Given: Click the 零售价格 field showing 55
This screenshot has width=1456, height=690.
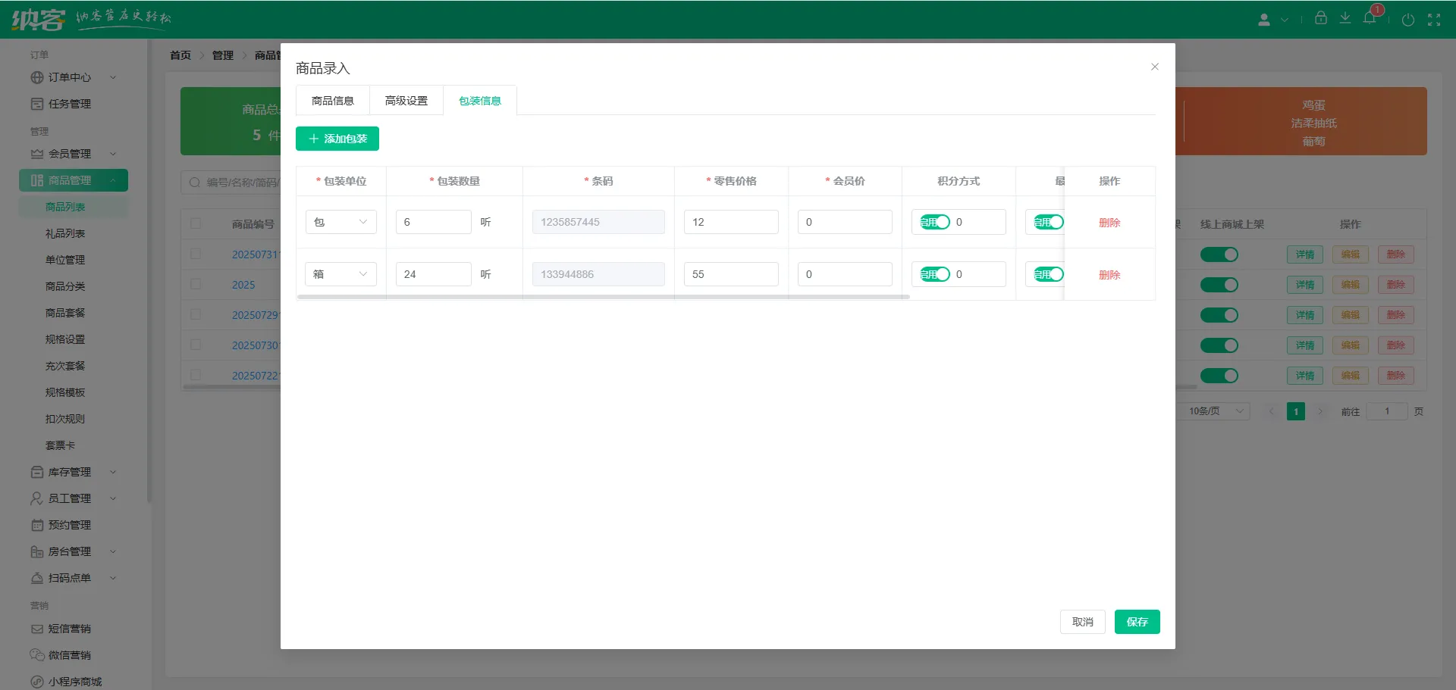Looking at the screenshot, I should tap(730, 274).
